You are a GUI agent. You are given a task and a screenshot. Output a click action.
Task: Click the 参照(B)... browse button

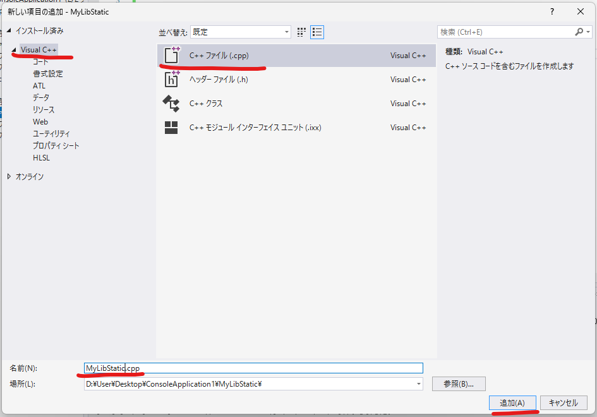[x=459, y=384]
